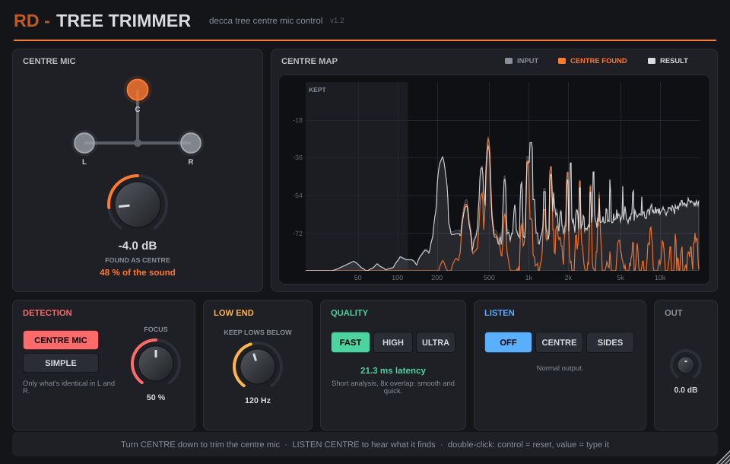Click the 'Normal output.' description

pos(560,368)
